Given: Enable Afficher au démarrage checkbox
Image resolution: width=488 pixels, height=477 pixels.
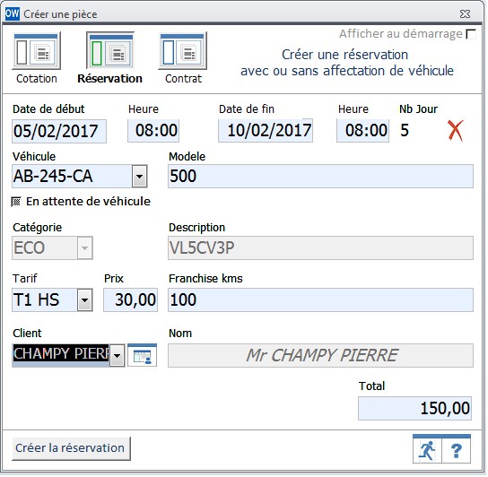Looking at the screenshot, I should click(472, 34).
